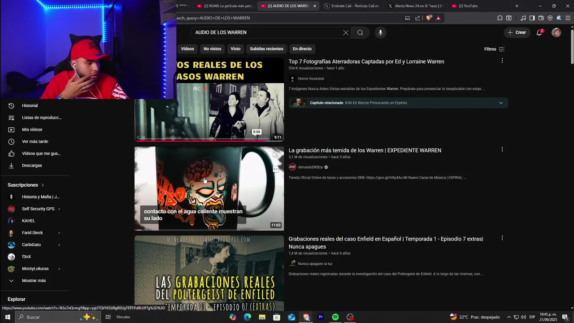
Task: Open Windows Start menu
Action: click(8, 317)
